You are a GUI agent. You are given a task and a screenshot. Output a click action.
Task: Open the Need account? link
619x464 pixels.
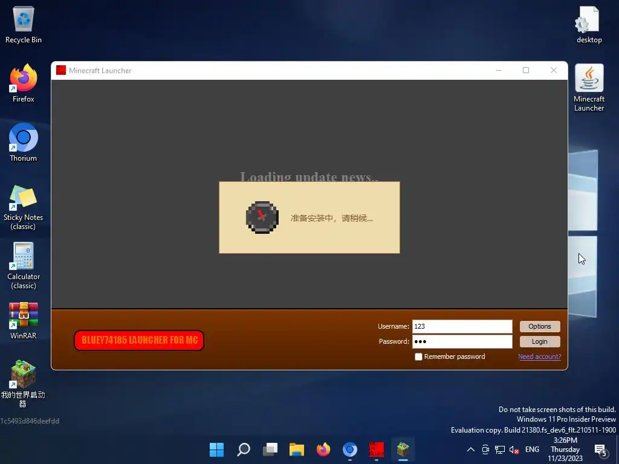click(539, 356)
